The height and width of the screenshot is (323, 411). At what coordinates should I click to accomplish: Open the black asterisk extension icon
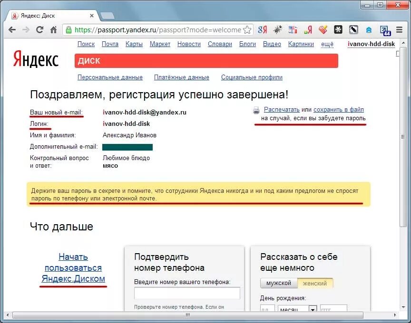click(338, 30)
